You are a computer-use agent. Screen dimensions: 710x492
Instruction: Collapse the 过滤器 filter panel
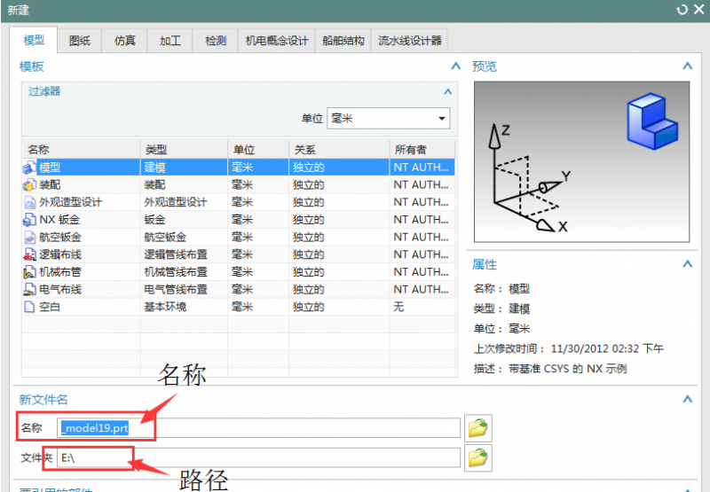click(448, 91)
